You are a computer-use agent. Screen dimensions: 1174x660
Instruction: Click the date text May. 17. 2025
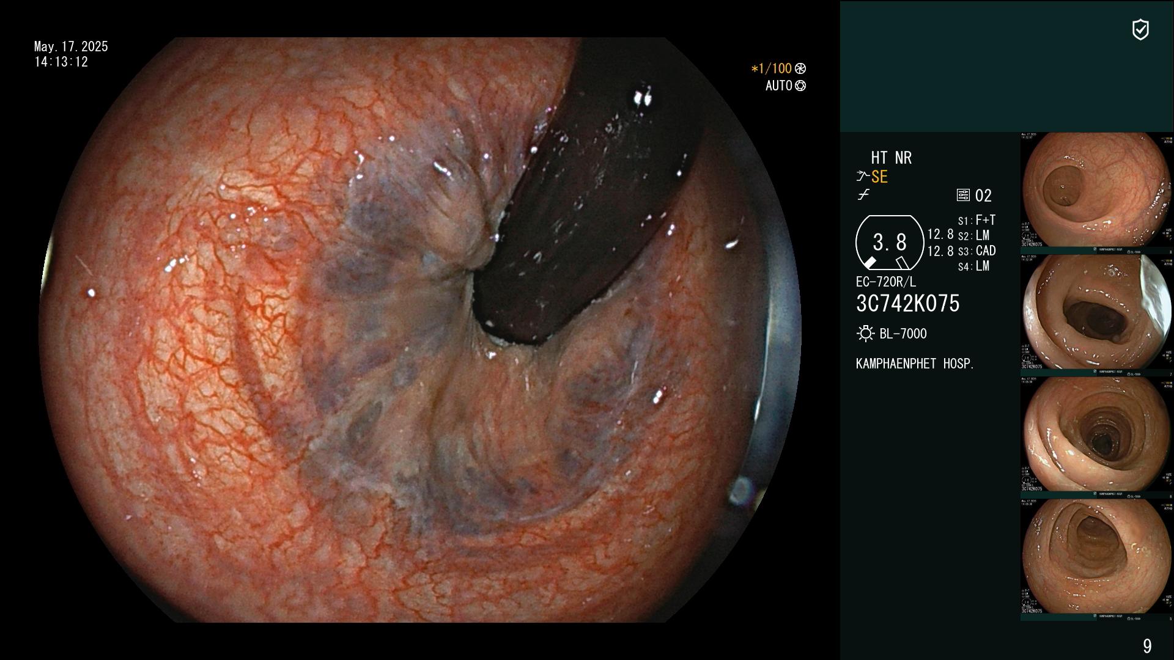(x=71, y=46)
